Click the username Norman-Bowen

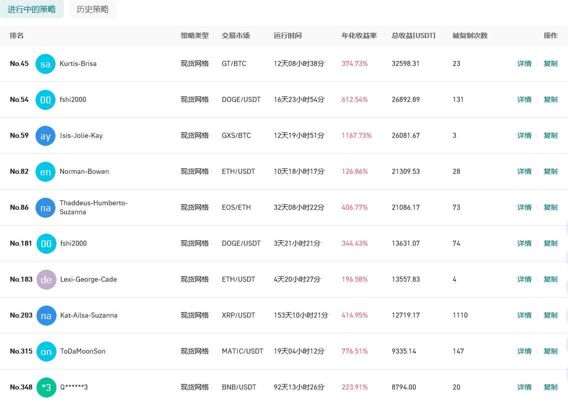coord(84,171)
